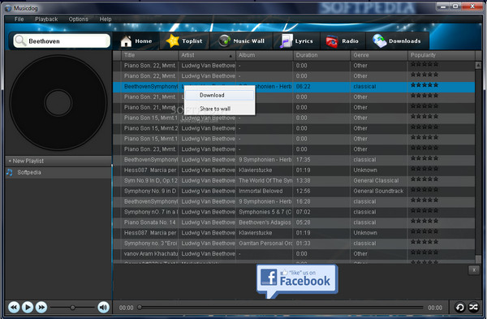Screen dimensions: 487x319
Task: Click the volume slider handle
Action: 72,308
